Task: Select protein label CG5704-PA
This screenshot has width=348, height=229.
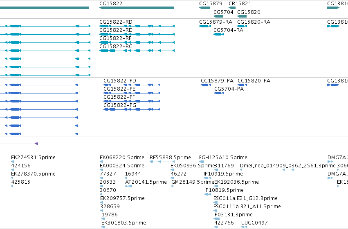Action: [x=229, y=89]
